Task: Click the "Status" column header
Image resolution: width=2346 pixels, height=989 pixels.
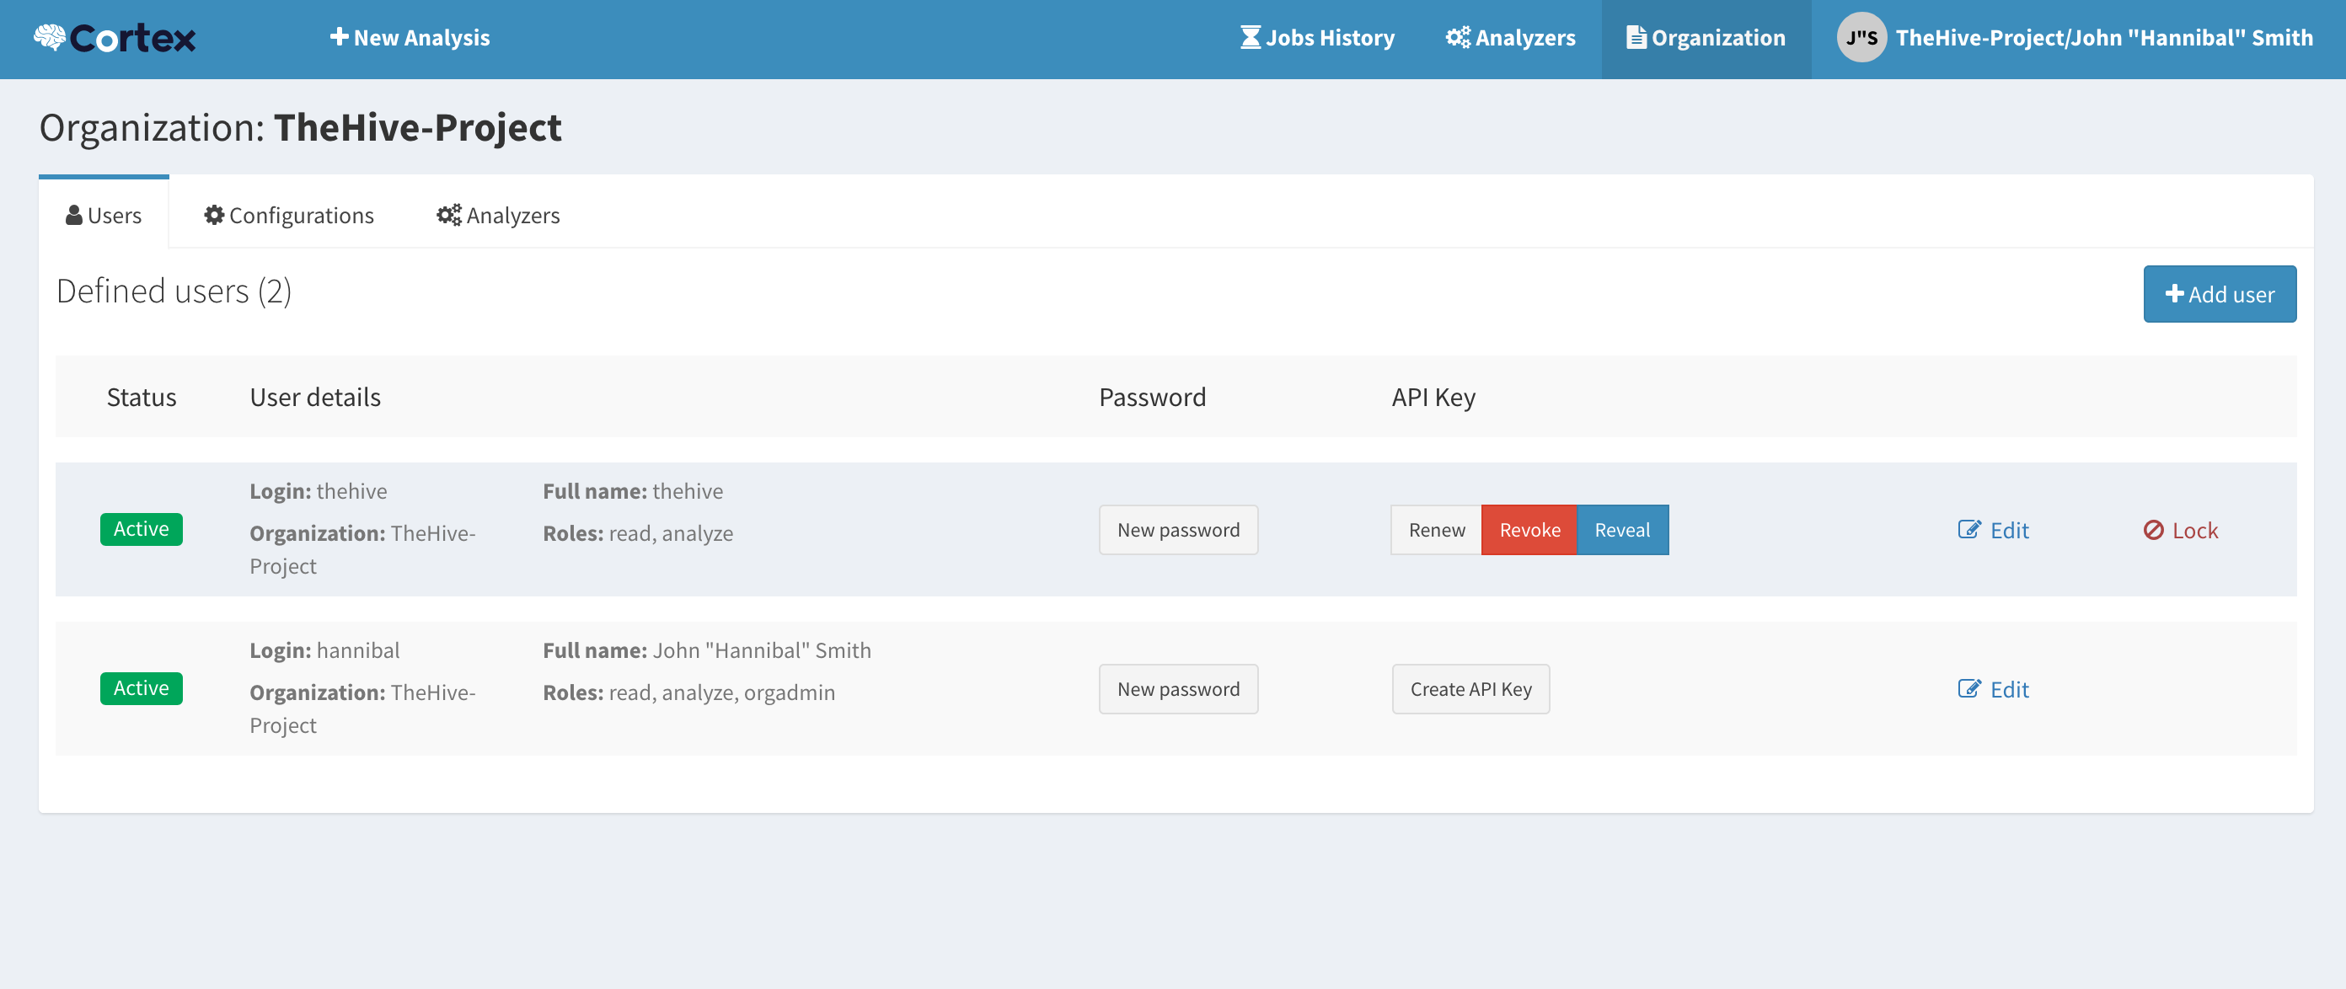Action: [x=142, y=397]
